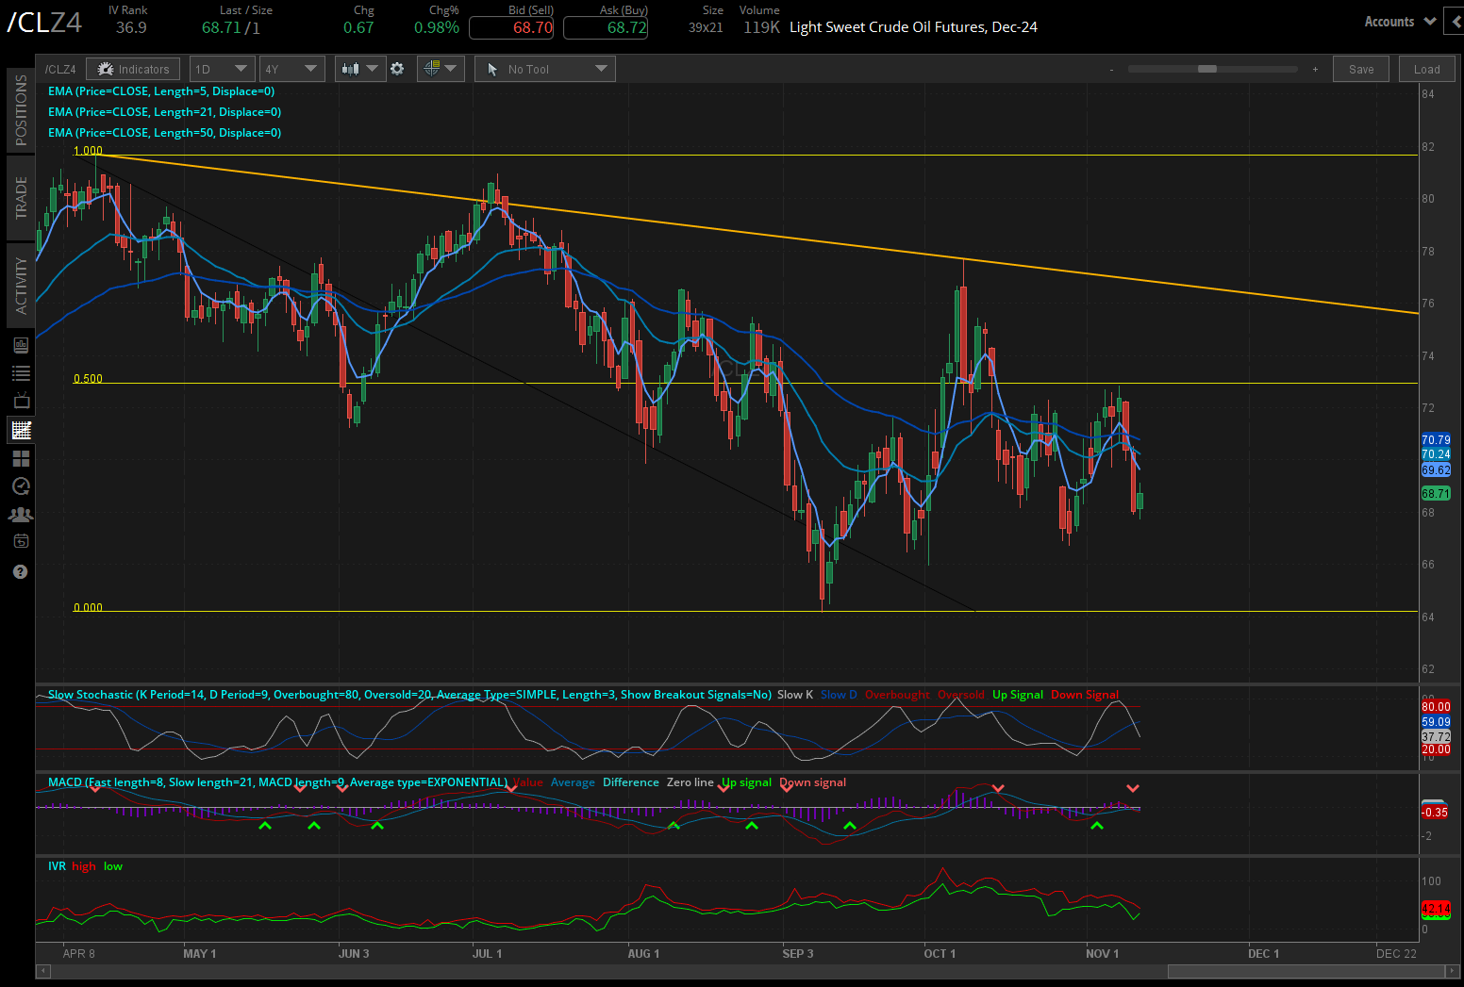Open the No Tool drawing dropdown
The width and height of the screenshot is (1464, 987).
[x=544, y=68]
